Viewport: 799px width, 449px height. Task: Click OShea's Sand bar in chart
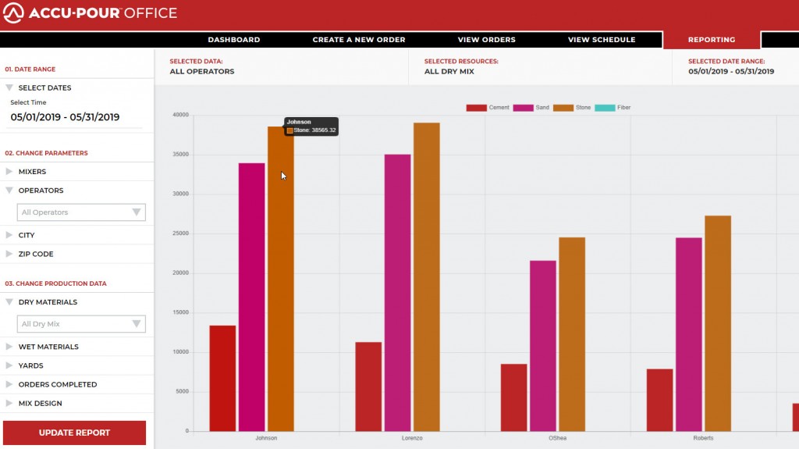(543, 346)
